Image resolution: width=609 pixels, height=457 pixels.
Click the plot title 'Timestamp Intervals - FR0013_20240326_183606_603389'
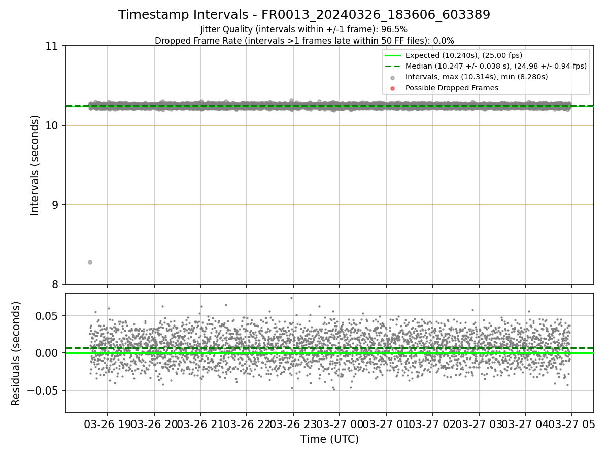pos(304,15)
